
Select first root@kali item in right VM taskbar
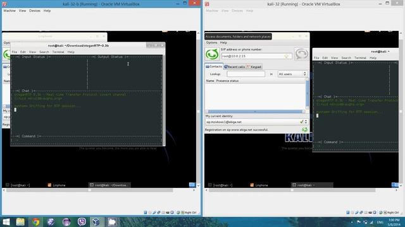pyautogui.click(x=220, y=185)
